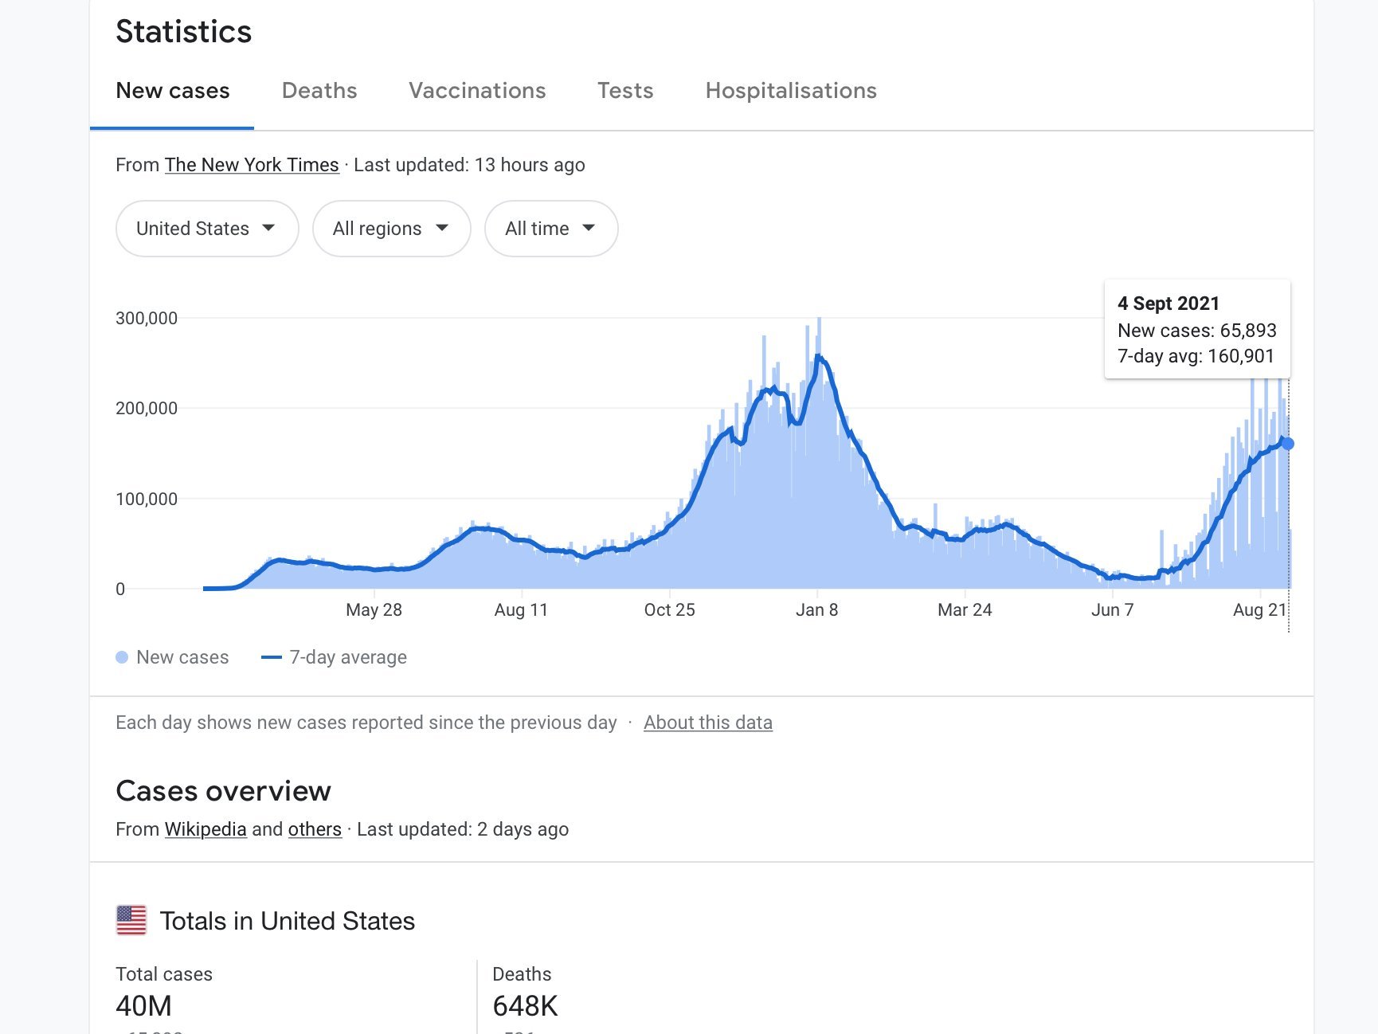Open the All time range dropdown
The image size is (1378, 1034).
tap(550, 229)
